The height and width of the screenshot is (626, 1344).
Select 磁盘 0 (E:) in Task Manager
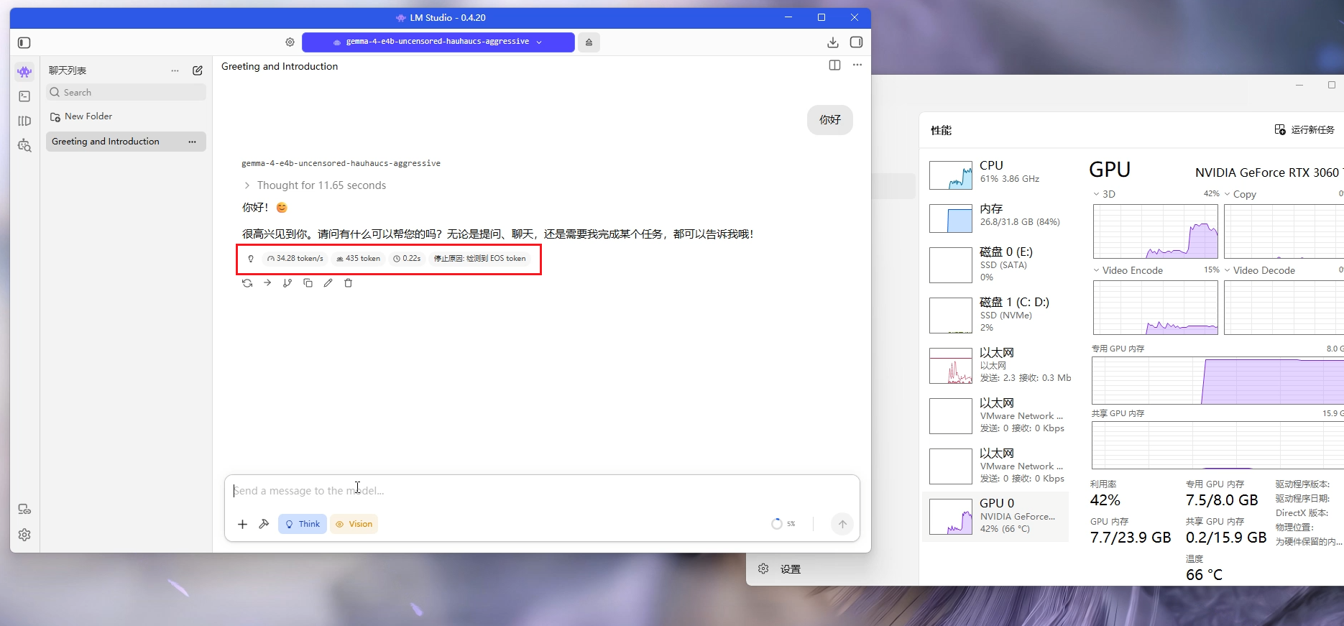[995, 264]
